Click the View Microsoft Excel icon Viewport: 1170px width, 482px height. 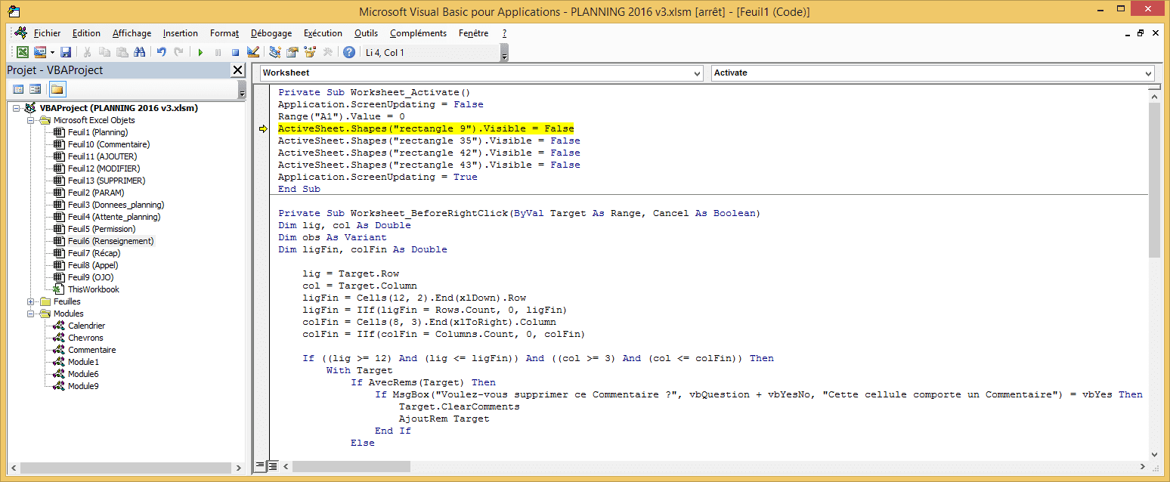tap(23, 52)
